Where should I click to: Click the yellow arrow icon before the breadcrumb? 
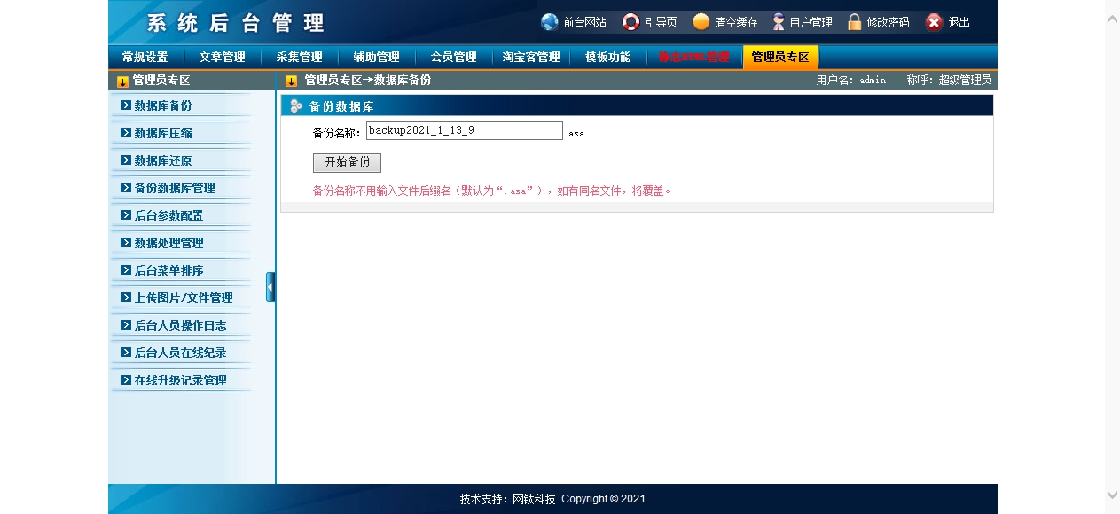coord(292,82)
